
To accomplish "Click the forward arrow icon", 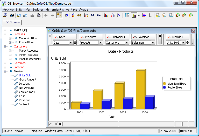I will (x=52, y=15).
